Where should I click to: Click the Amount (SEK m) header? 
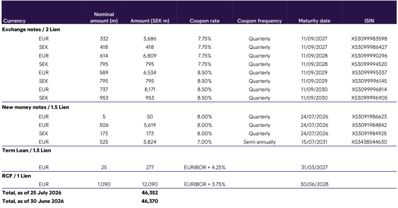(x=150, y=21)
